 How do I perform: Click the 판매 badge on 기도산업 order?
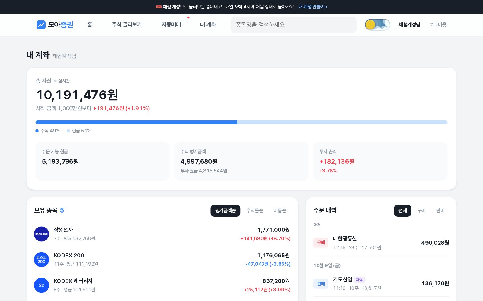[321, 284]
